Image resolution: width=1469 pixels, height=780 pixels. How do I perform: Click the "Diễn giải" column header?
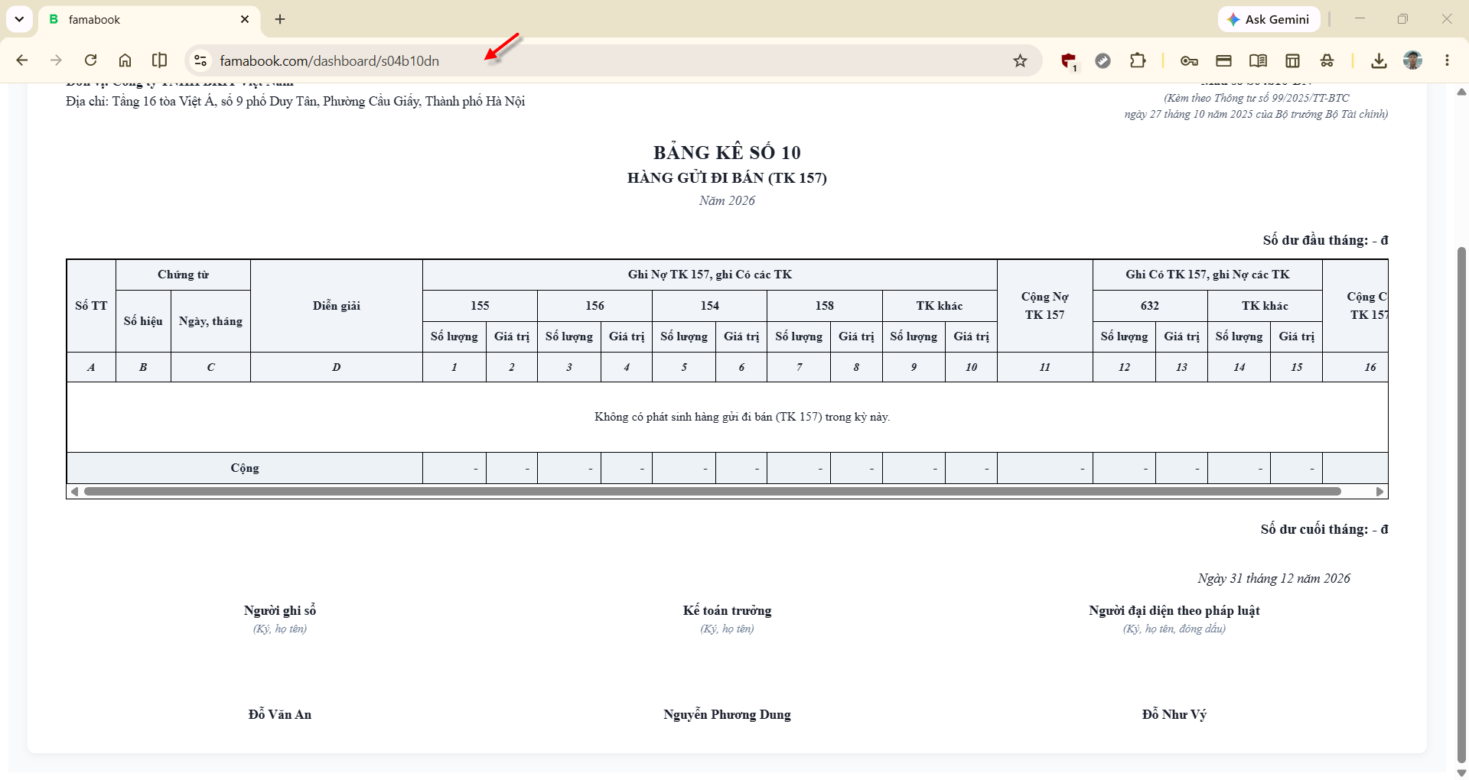click(337, 306)
